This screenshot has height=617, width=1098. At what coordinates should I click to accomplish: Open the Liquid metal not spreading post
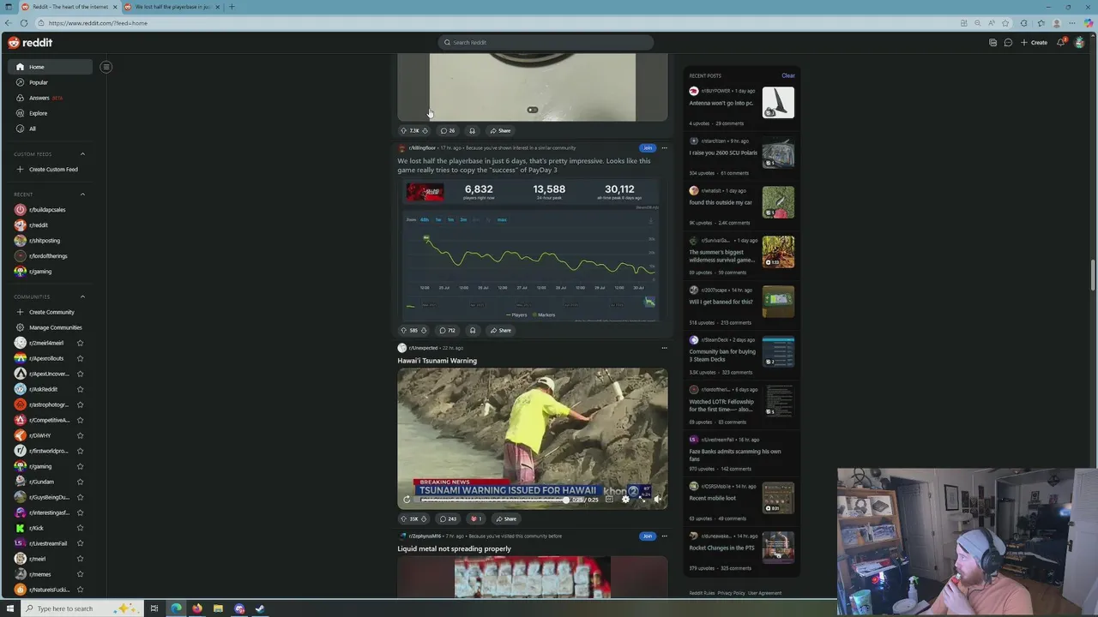coord(454,548)
